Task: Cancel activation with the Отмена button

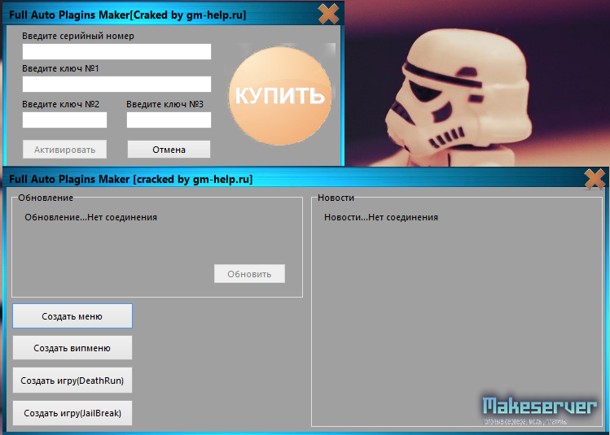Action: (169, 150)
